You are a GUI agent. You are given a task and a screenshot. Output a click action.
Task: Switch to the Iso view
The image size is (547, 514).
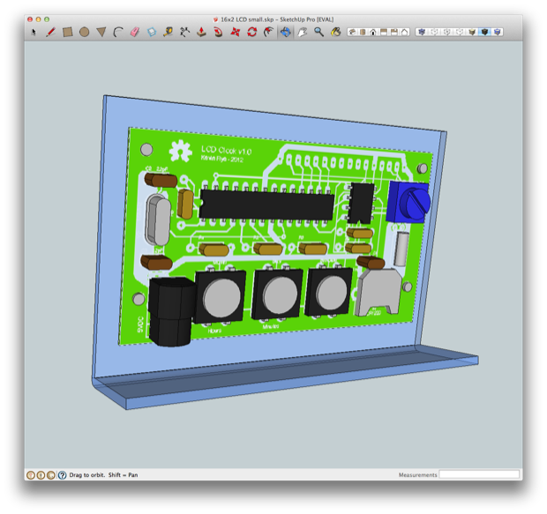[352, 33]
